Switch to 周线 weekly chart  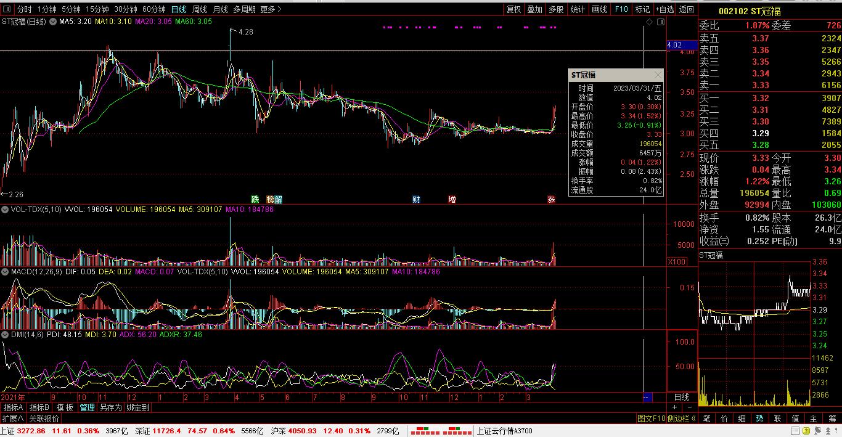pyautogui.click(x=199, y=9)
